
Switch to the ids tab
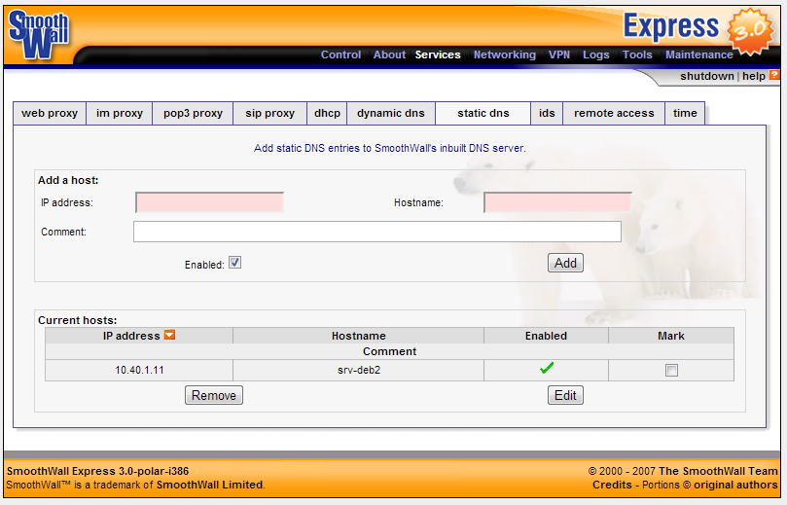tap(547, 114)
